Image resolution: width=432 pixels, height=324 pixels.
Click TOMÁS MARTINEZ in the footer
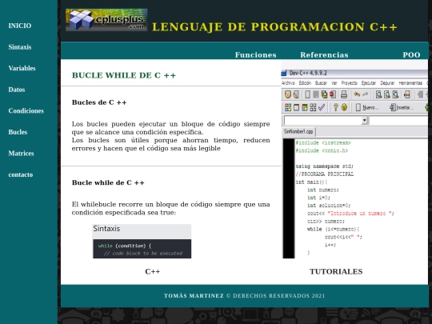(194, 296)
